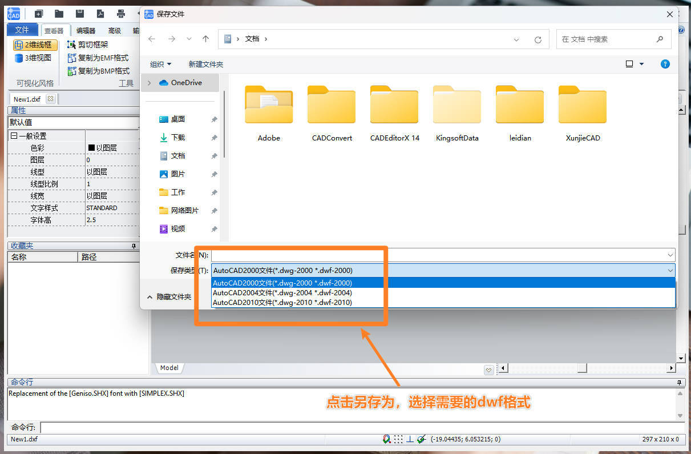The image size is (691, 454).
Task: Click the blue Help icon in dialog
Action: point(665,64)
